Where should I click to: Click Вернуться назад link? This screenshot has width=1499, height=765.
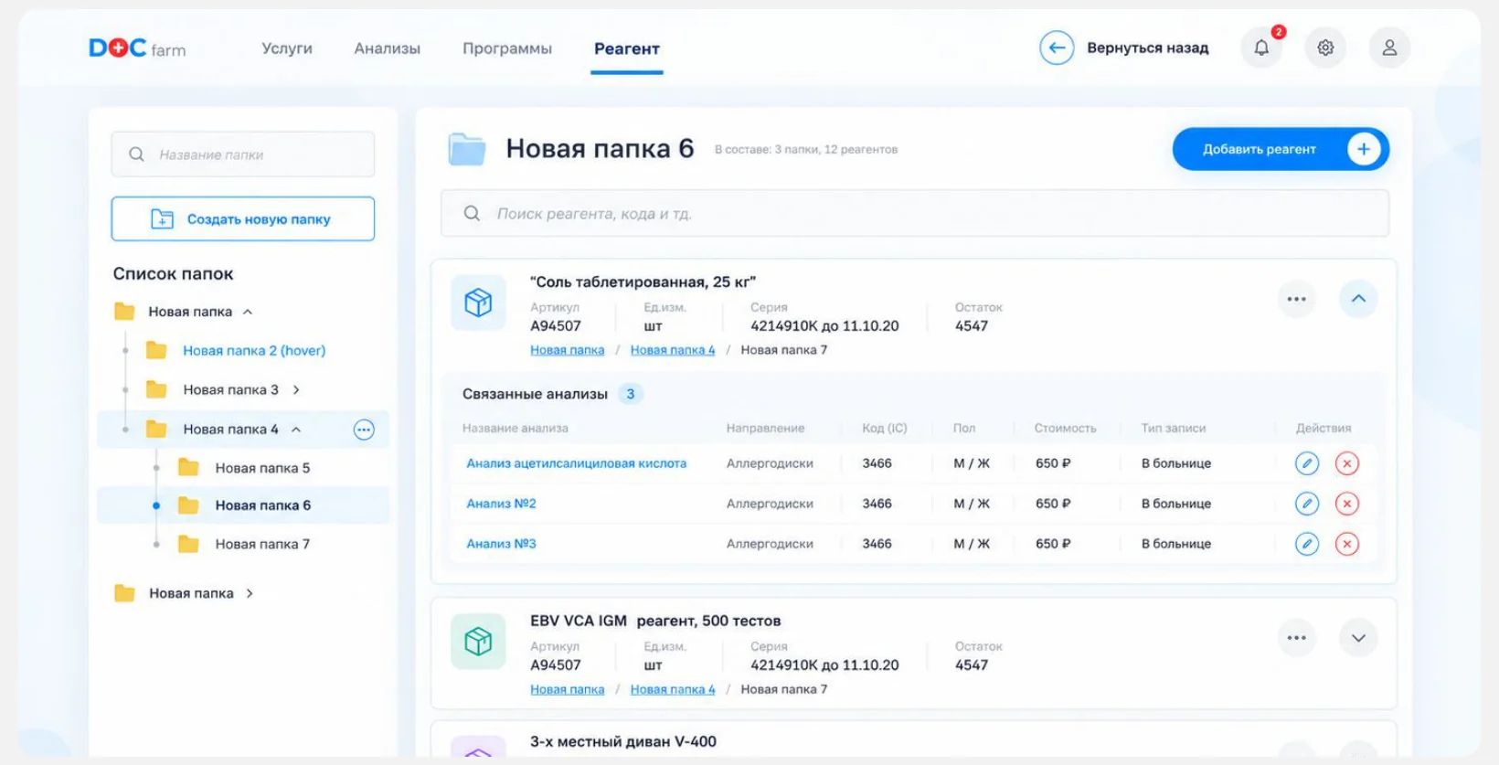click(1148, 48)
